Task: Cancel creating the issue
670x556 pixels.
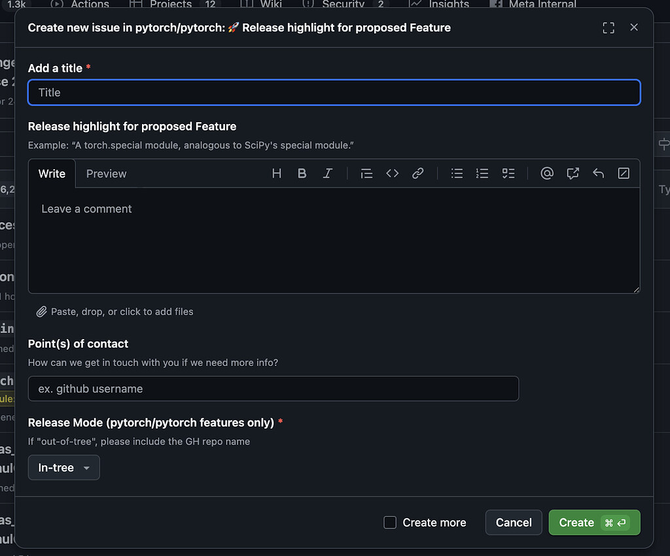Action: [513, 522]
